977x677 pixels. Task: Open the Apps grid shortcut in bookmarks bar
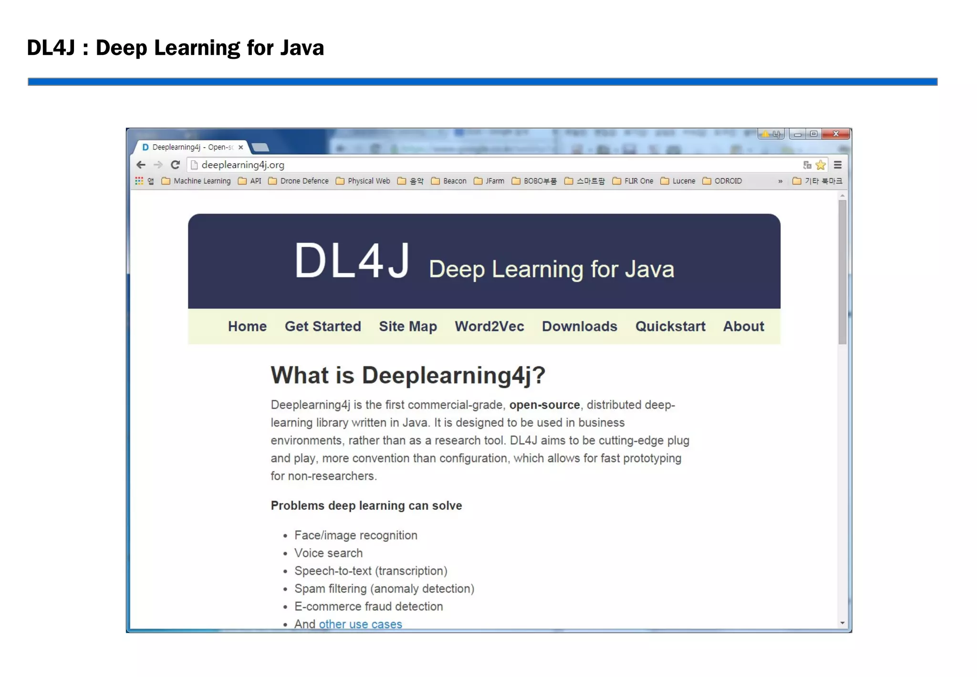click(x=145, y=181)
